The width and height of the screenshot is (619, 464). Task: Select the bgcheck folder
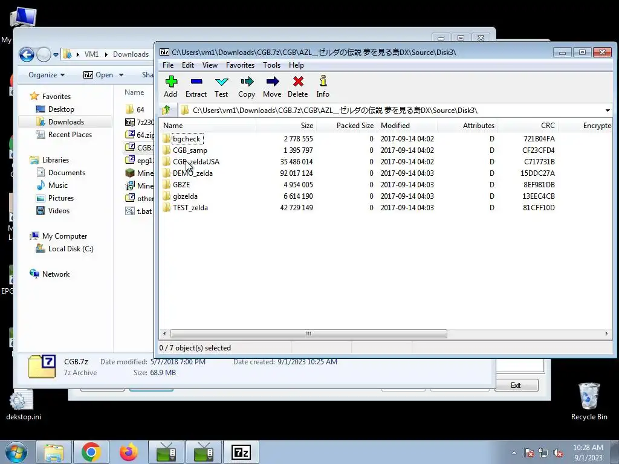(186, 139)
